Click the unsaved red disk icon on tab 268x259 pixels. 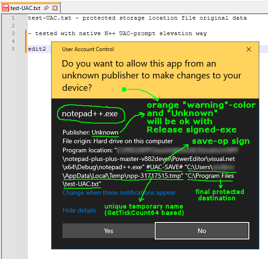click(x=5, y=8)
